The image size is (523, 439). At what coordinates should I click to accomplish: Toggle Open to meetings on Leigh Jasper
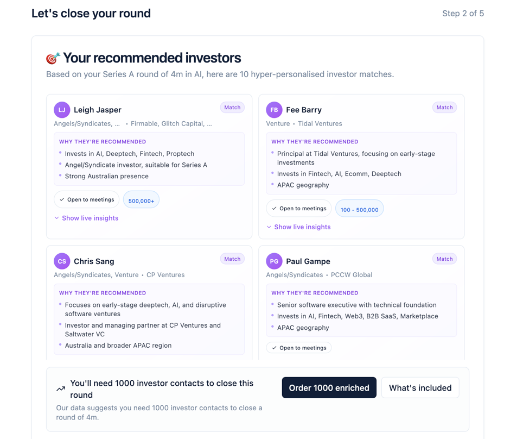tap(87, 199)
